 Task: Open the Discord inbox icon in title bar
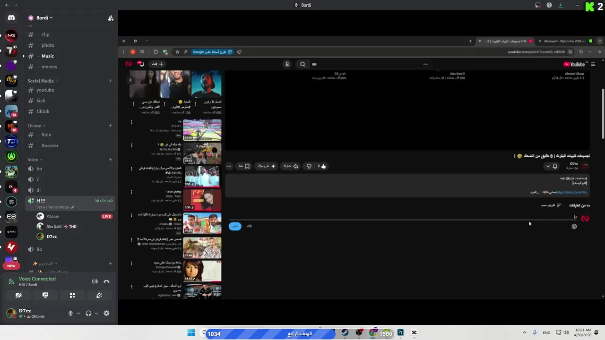point(538,5)
